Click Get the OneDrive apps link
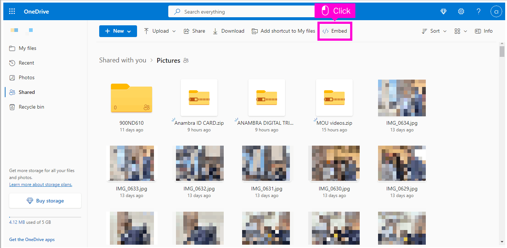 32,240
